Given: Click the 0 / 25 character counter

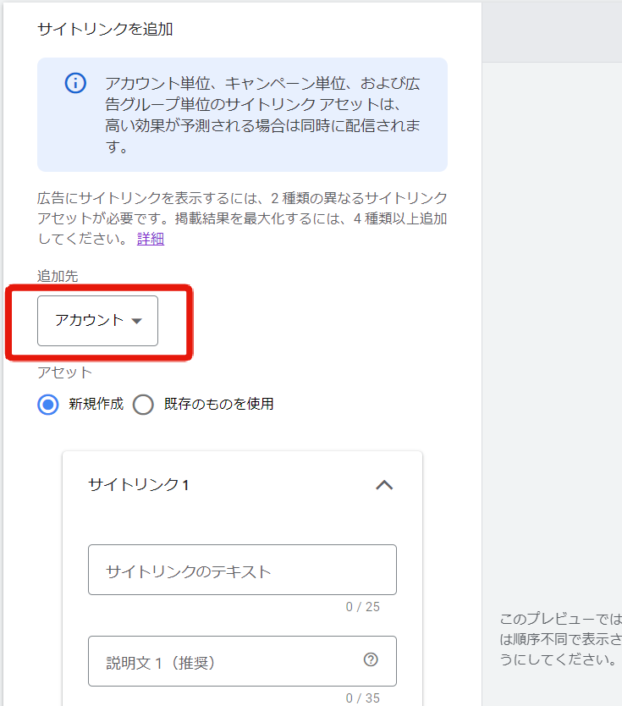Looking at the screenshot, I should pyautogui.click(x=363, y=607).
